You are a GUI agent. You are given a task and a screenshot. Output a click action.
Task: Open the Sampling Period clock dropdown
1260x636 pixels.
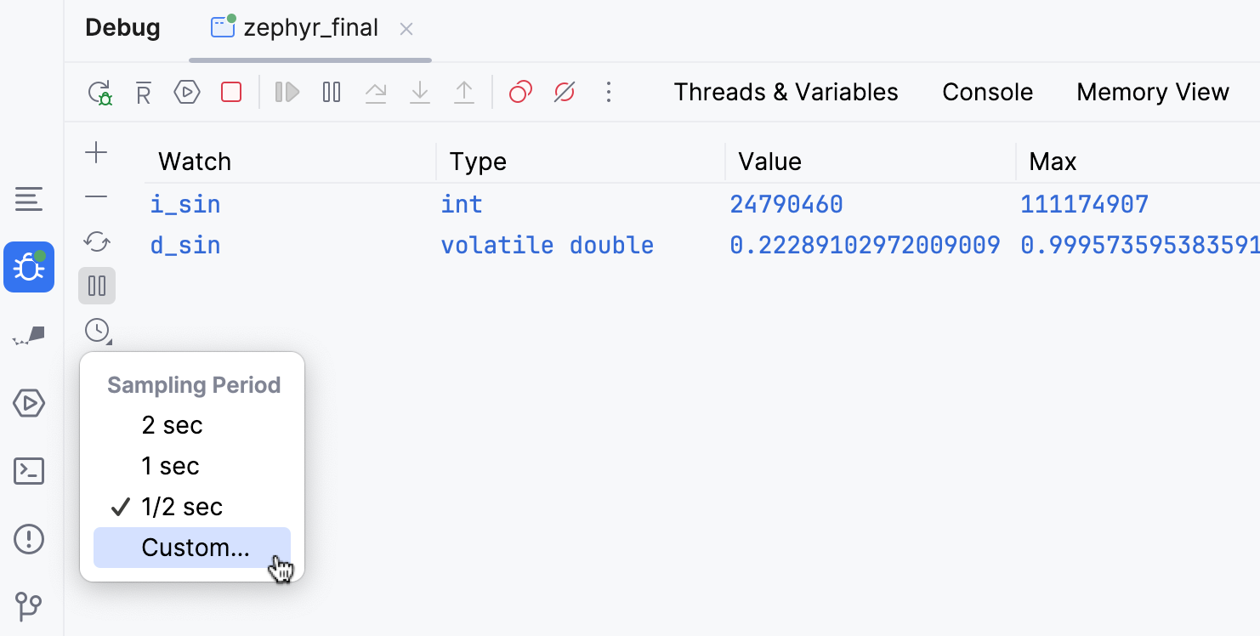click(97, 330)
